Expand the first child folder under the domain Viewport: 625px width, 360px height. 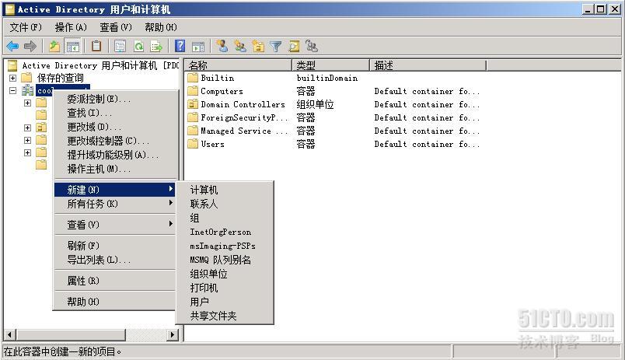[x=27, y=103]
